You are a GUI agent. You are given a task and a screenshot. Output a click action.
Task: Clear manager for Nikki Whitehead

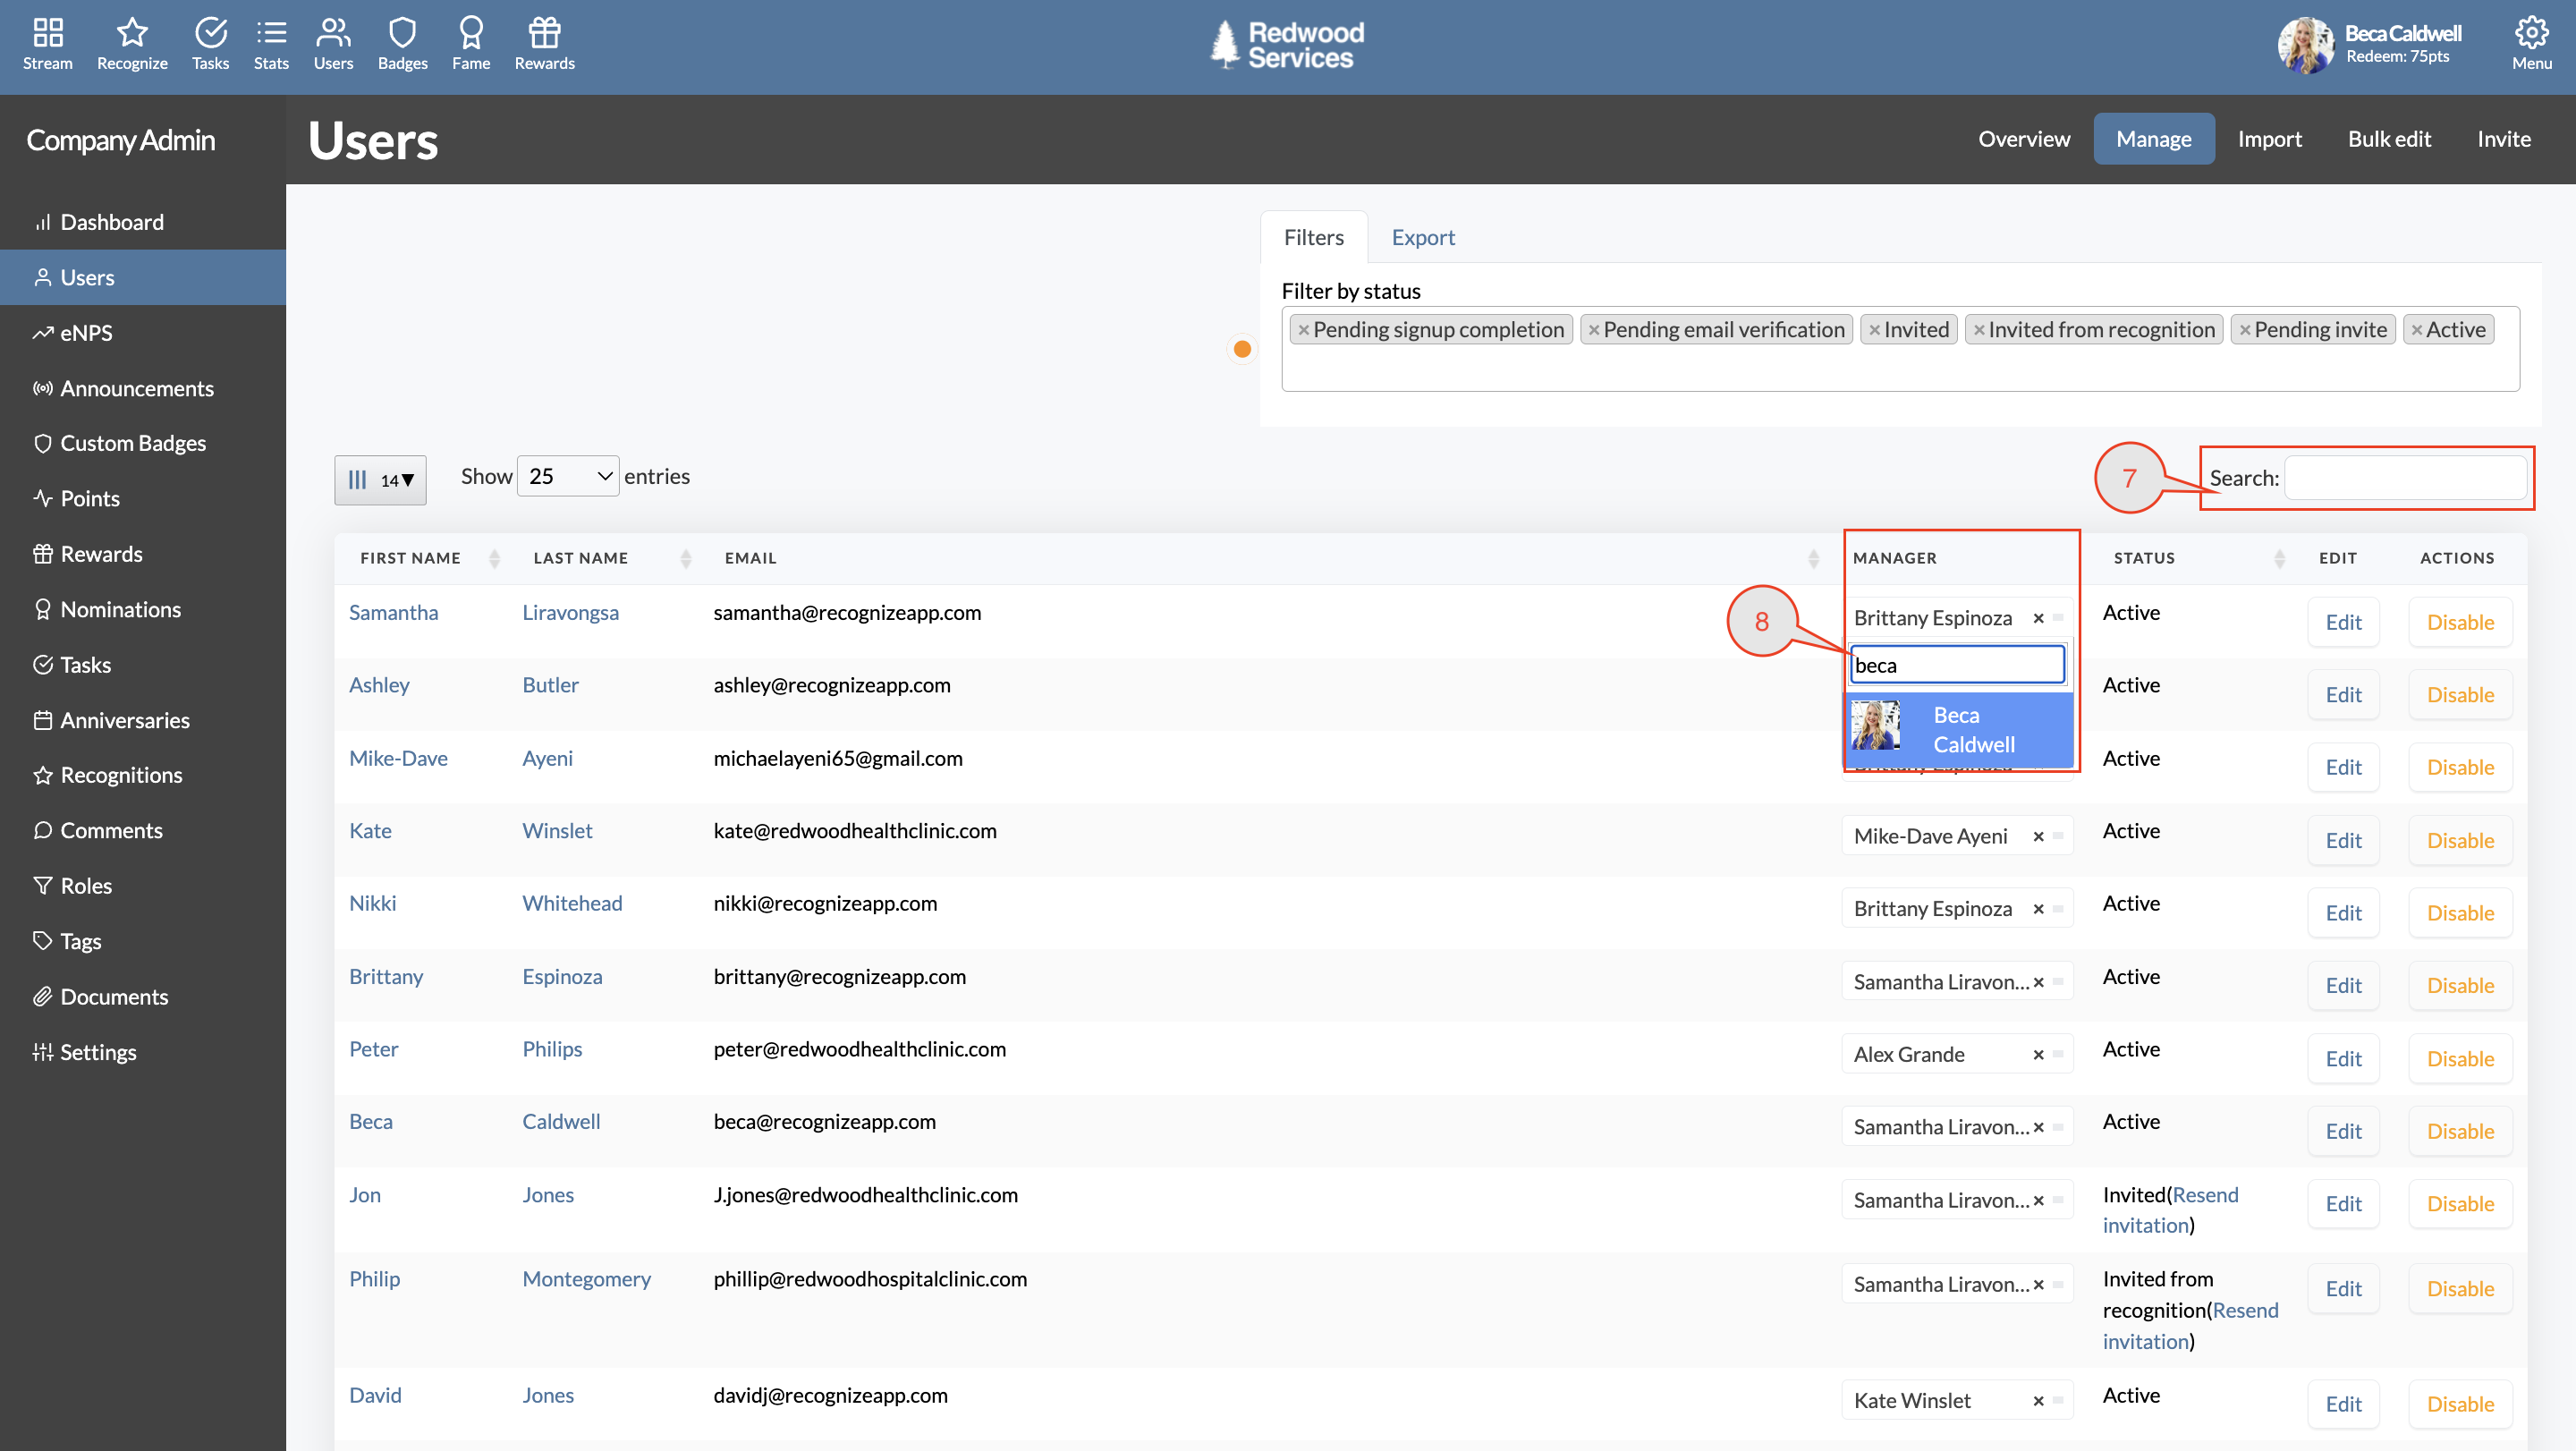[x=2038, y=909]
